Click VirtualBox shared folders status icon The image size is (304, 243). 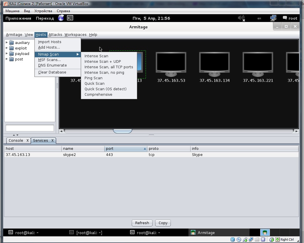257,240
